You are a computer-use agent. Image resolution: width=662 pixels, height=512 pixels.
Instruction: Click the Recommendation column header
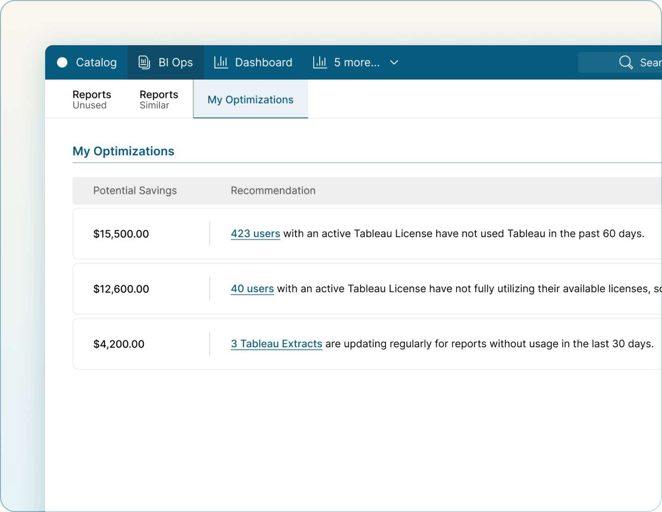[273, 190]
